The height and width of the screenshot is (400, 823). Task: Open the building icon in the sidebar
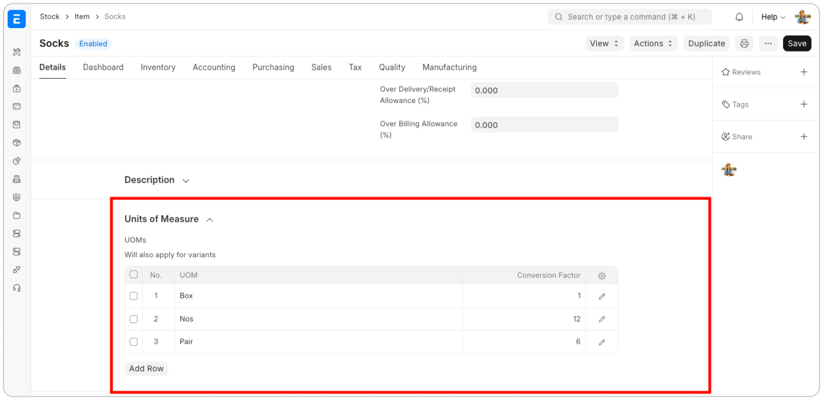(x=17, y=179)
